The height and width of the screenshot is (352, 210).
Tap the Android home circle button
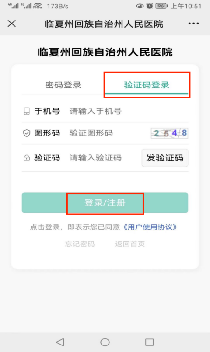pyautogui.click(x=105, y=342)
